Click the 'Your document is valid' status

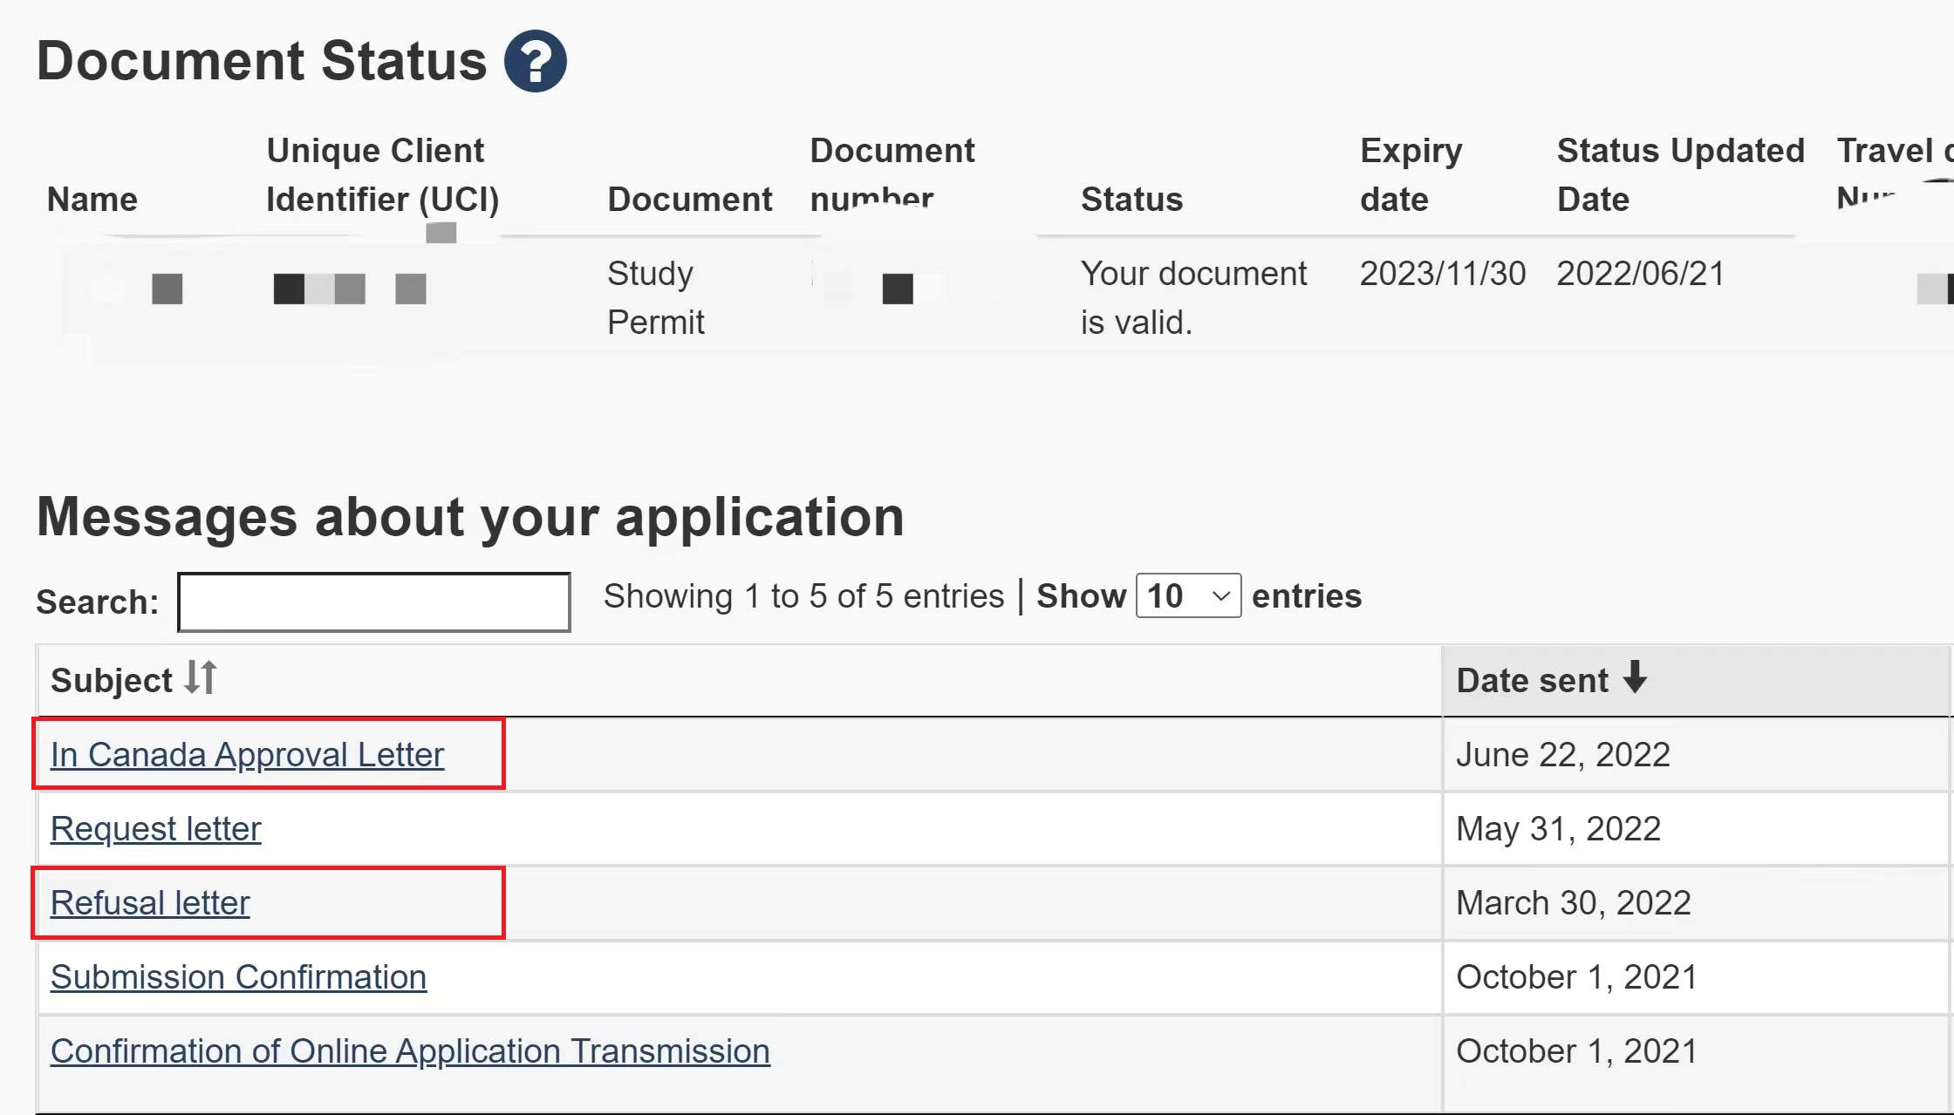coord(1192,297)
